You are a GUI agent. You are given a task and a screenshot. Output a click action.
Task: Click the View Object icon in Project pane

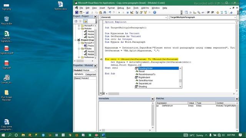point(80,21)
